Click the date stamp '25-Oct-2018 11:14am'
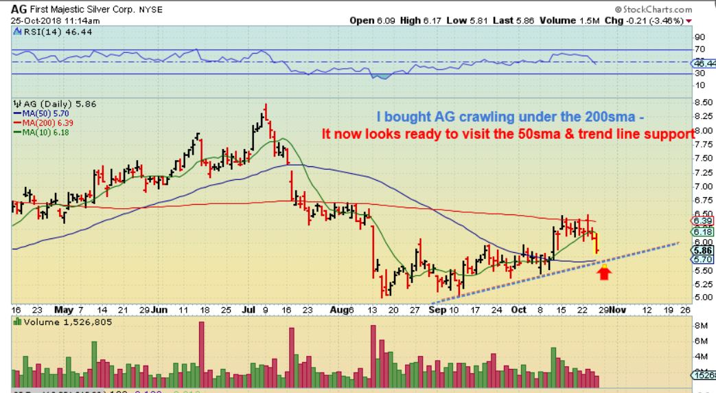This screenshot has width=716, height=393. tap(55, 21)
